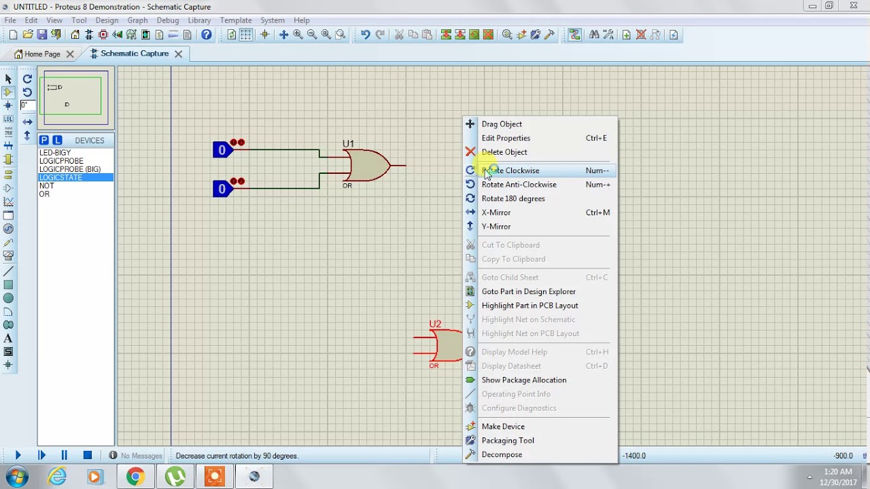870x489 pixels.
Task: Open the help question mark icon
Action: (207, 35)
